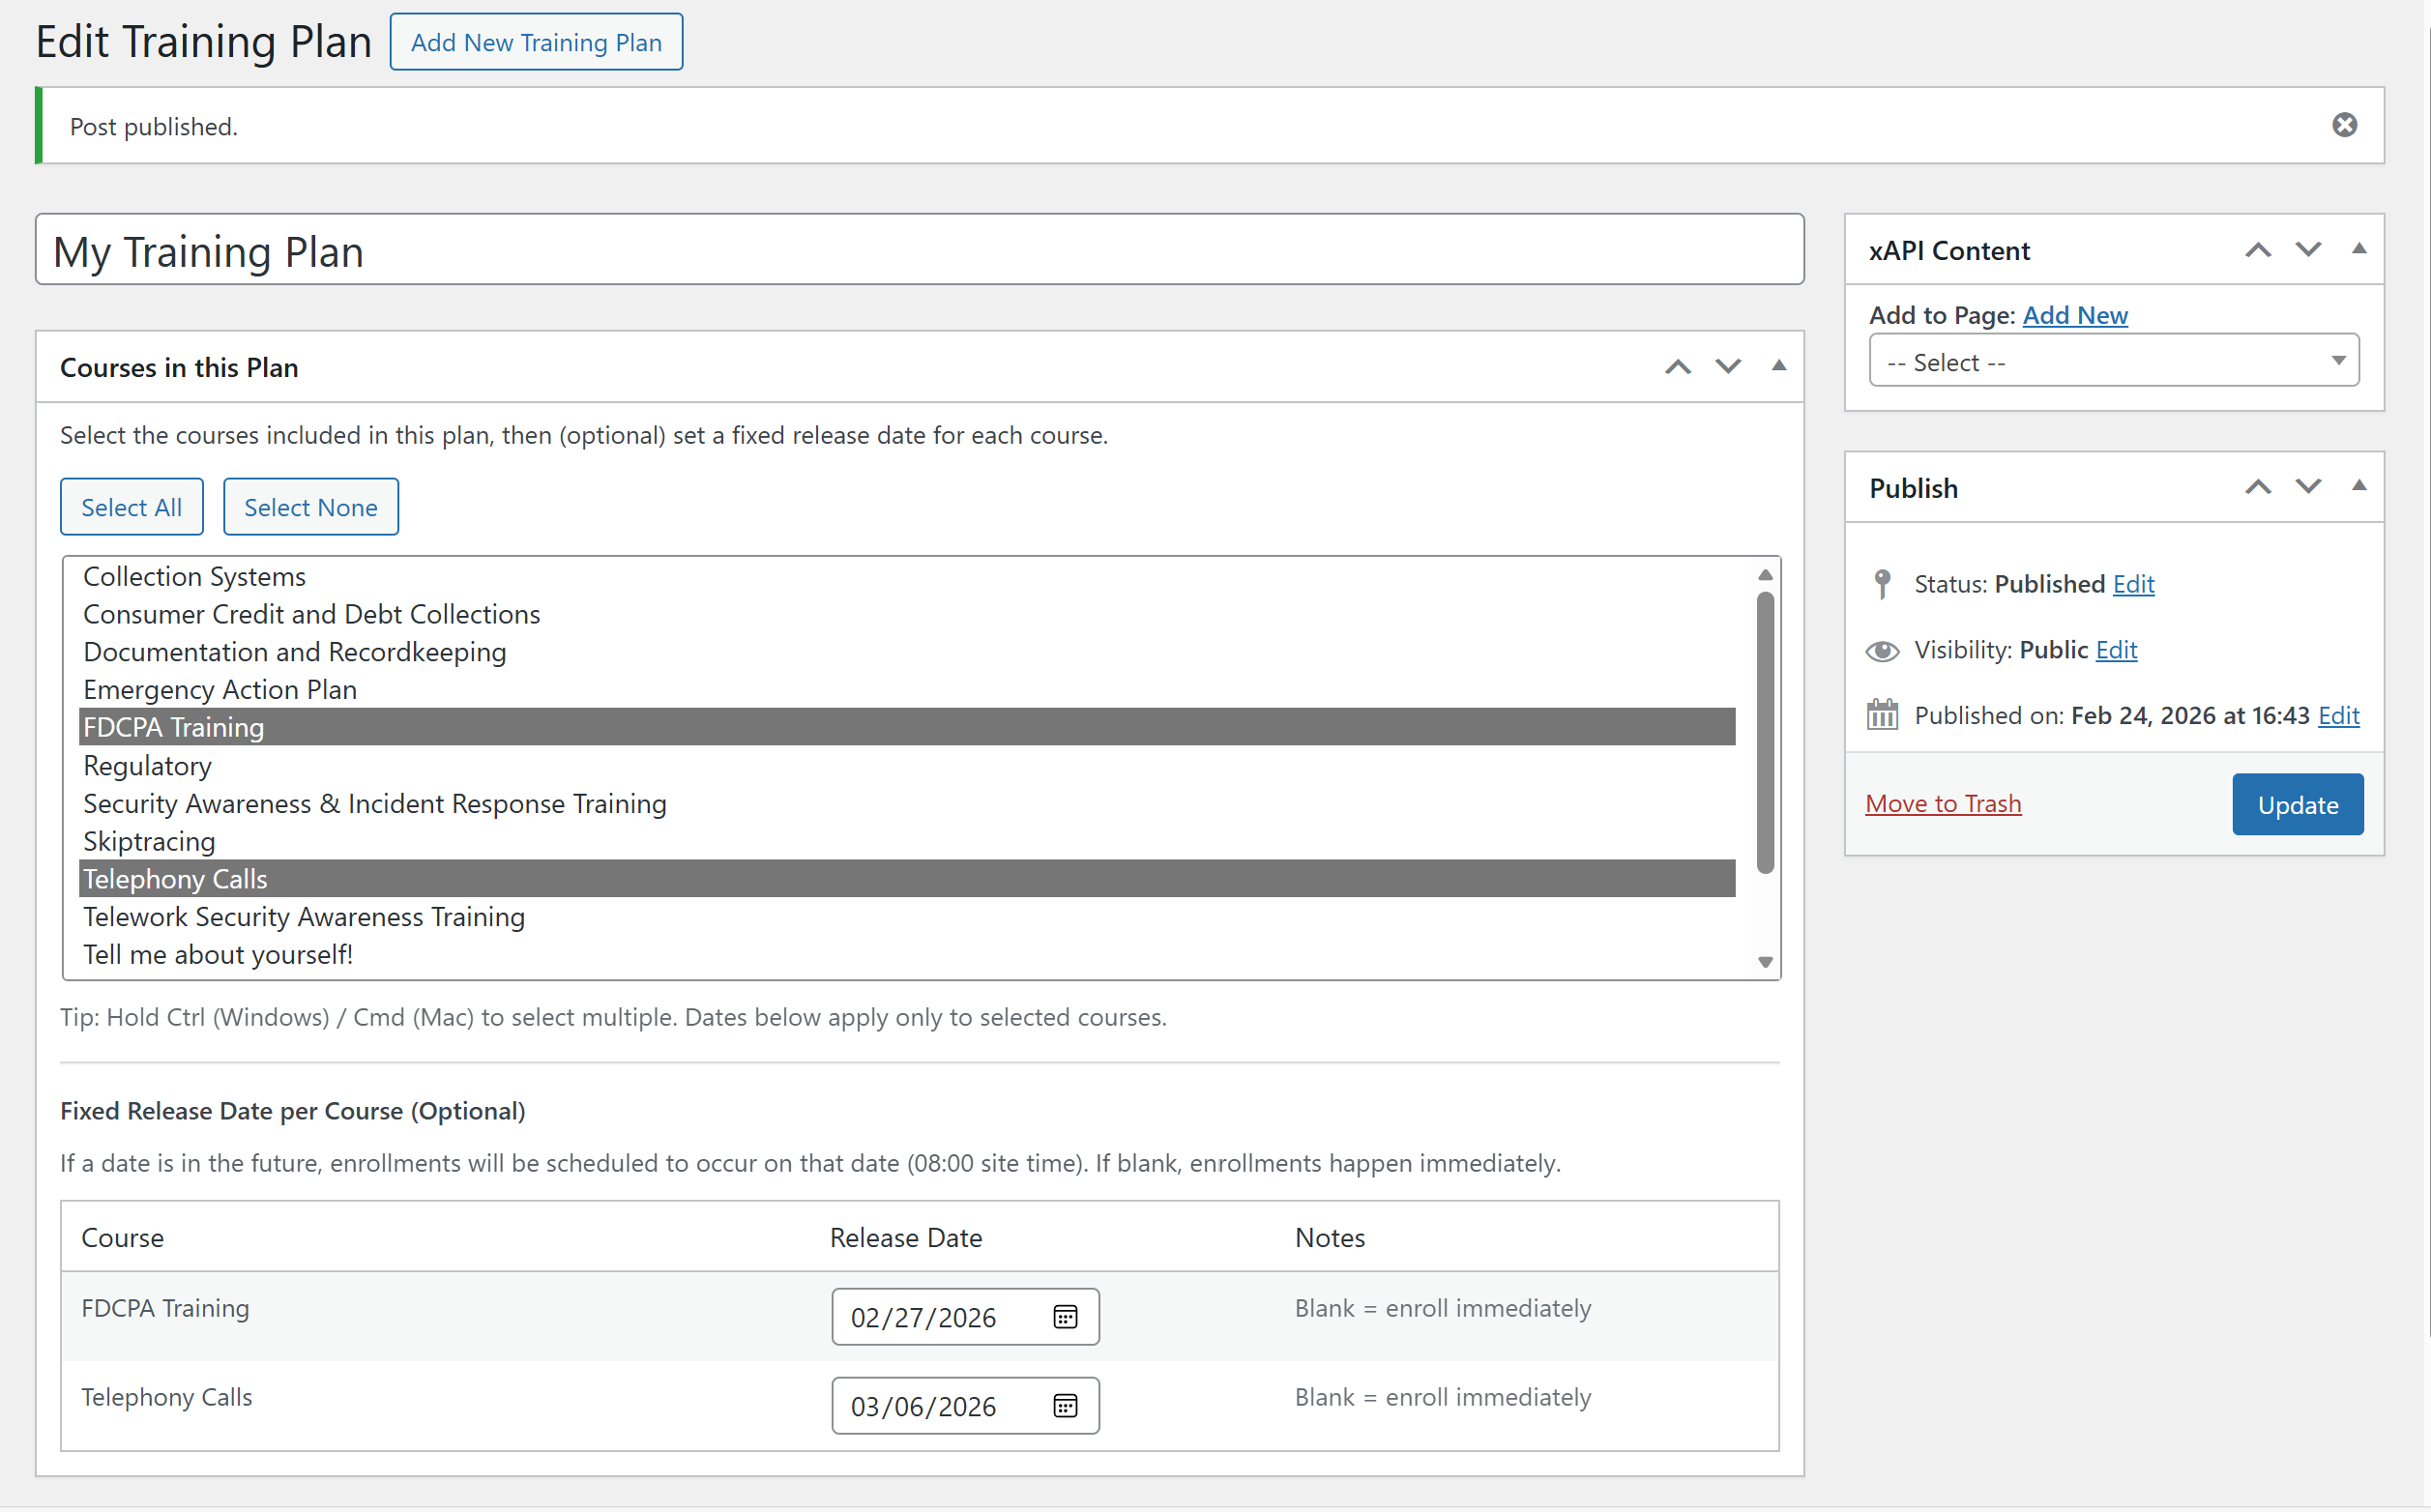Move xAPI Content panel up

coord(2257,250)
